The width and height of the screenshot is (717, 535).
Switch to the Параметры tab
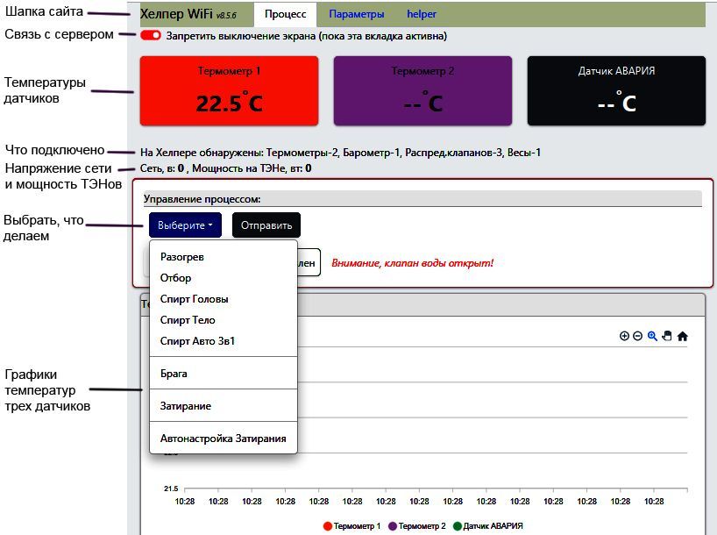click(x=356, y=14)
